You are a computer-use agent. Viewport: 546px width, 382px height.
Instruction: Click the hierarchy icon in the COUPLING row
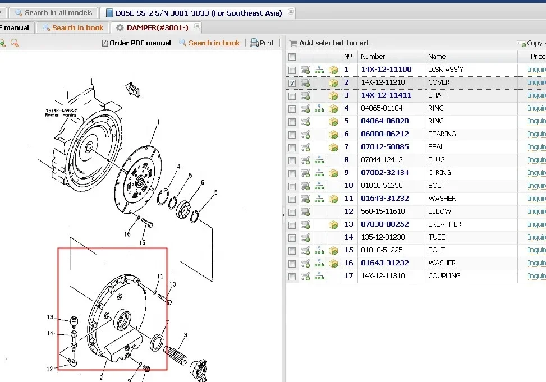319,276
